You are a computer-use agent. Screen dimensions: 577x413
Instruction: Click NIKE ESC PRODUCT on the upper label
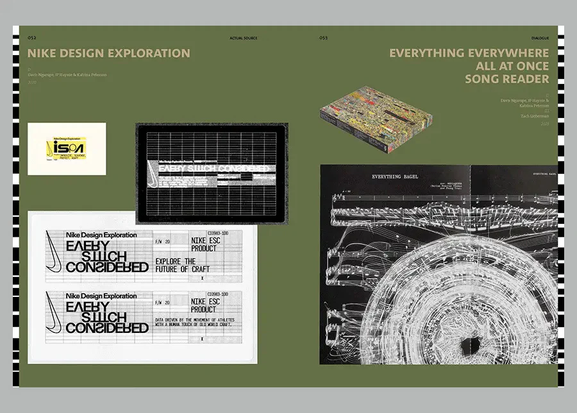pos(205,244)
